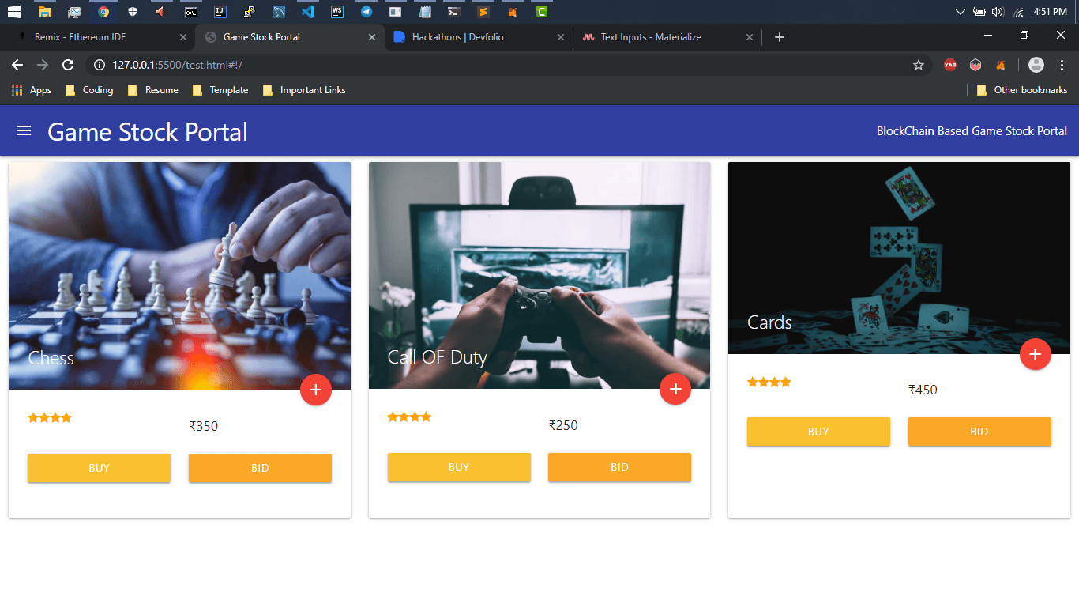Screen dimensions: 1079x607
Task: Click the BID button for Chess
Action: (x=260, y=468)
